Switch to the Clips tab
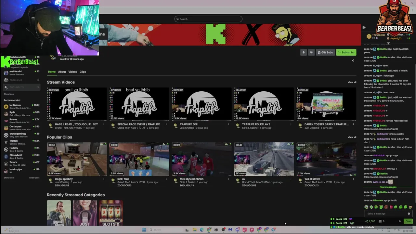The image size is (416, 234). (x=83, y=72)
